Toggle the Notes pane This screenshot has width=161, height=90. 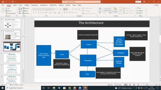click(110, 85)
